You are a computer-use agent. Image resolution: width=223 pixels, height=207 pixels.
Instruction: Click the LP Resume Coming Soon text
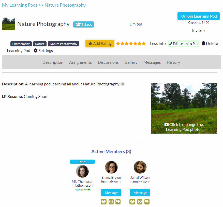point(25,97)
